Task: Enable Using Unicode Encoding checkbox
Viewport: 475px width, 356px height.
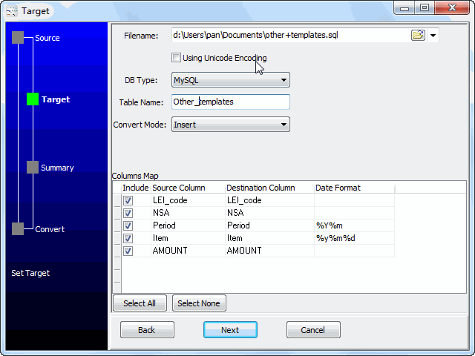Action: (x=176, y=58)
